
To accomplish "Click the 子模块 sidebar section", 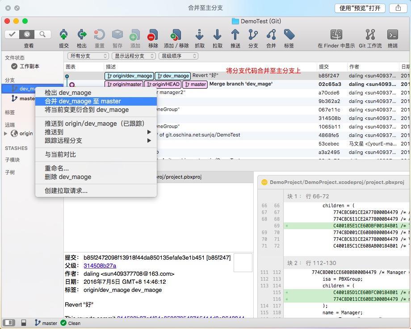I will 13,160.
